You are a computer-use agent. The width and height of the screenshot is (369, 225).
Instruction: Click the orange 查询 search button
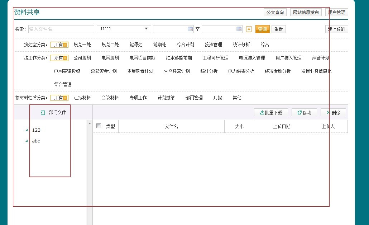point(262,29)
